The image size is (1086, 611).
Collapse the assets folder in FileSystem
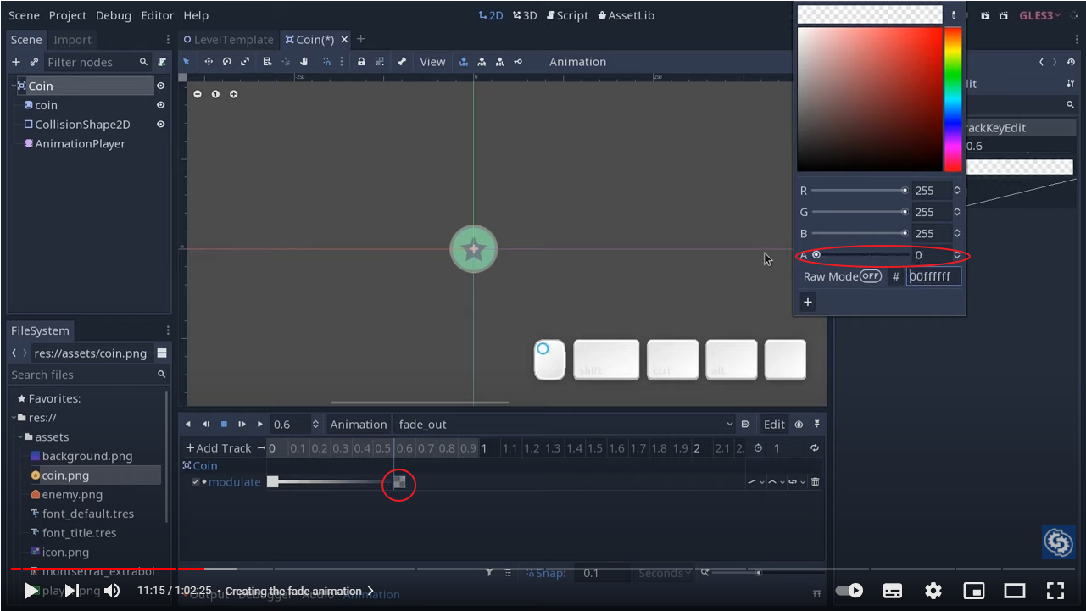click(x=21, y=437)
